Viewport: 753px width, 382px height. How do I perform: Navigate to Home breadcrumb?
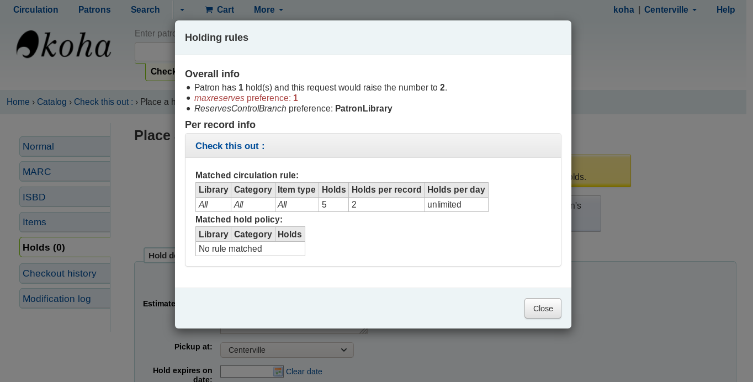coord(18,102)
